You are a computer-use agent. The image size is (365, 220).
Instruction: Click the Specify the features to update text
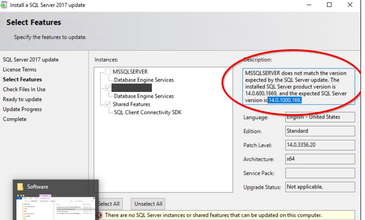tap(50, 37)
